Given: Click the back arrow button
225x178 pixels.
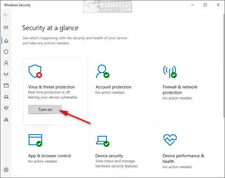Looking at the screenshot, I should [x=6, y=15].
